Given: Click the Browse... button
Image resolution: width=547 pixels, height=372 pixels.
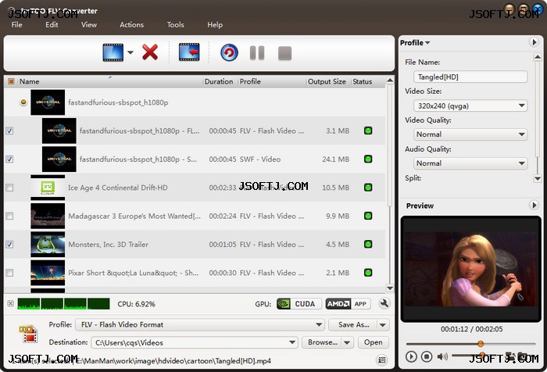Looking at the screenshot, I should click(322, 342).
